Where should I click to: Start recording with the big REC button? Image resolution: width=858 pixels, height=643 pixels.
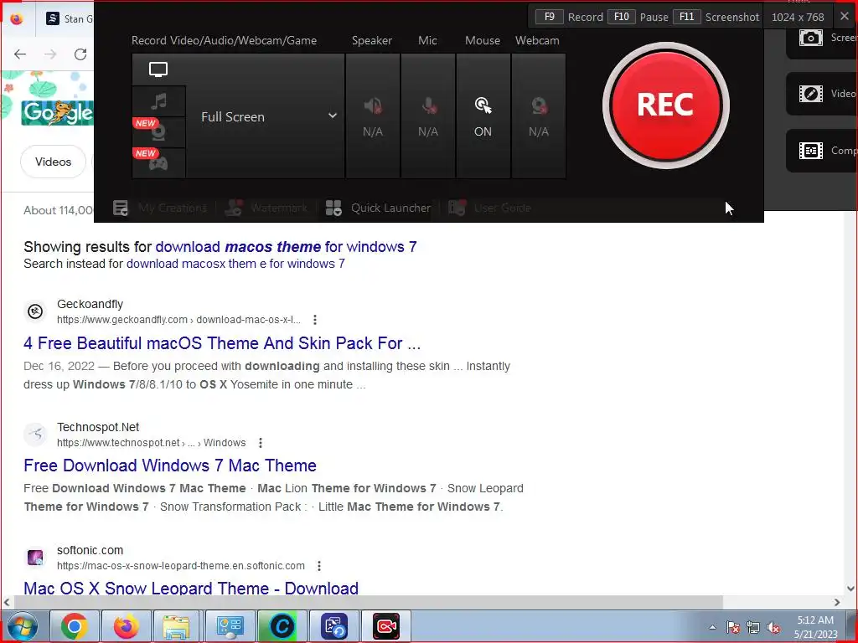pyautogui.click(x=665, y=105)
